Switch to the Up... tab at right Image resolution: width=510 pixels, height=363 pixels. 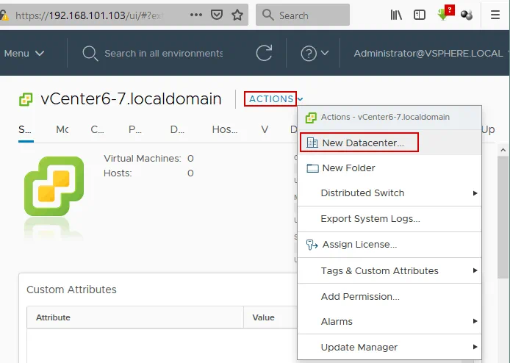click(x=488, y=130)
